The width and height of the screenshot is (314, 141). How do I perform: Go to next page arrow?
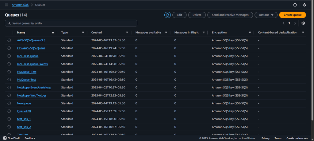pyautogui.click(x=295, y=23)
